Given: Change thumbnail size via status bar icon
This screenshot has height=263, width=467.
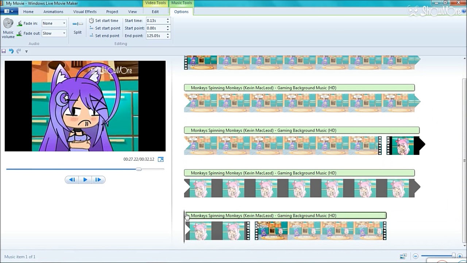Looking at the screenshot, I should pos(403,256).
